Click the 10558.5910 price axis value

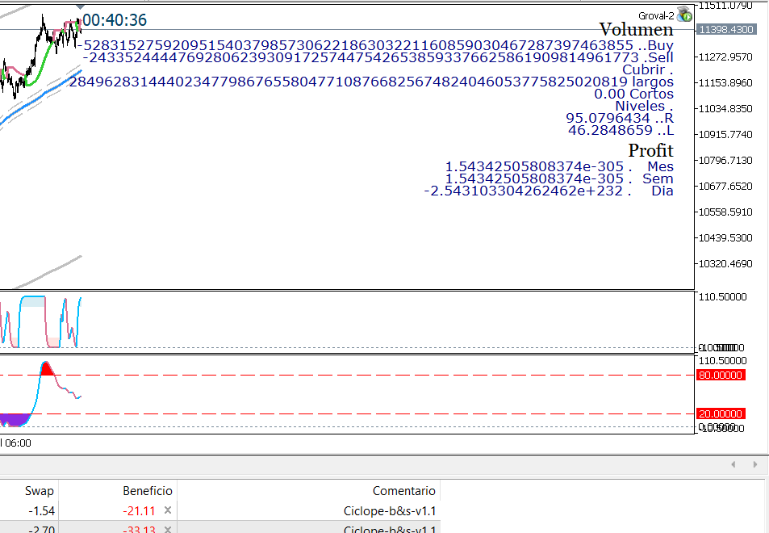coord(725,212)
